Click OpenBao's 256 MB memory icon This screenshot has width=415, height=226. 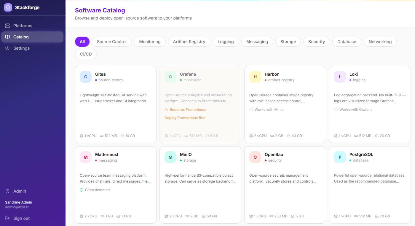[x=271, y=216]
